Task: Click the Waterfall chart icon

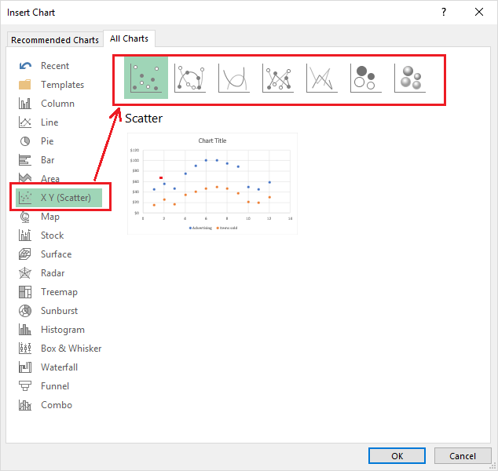Action: (x=25, y=367)
